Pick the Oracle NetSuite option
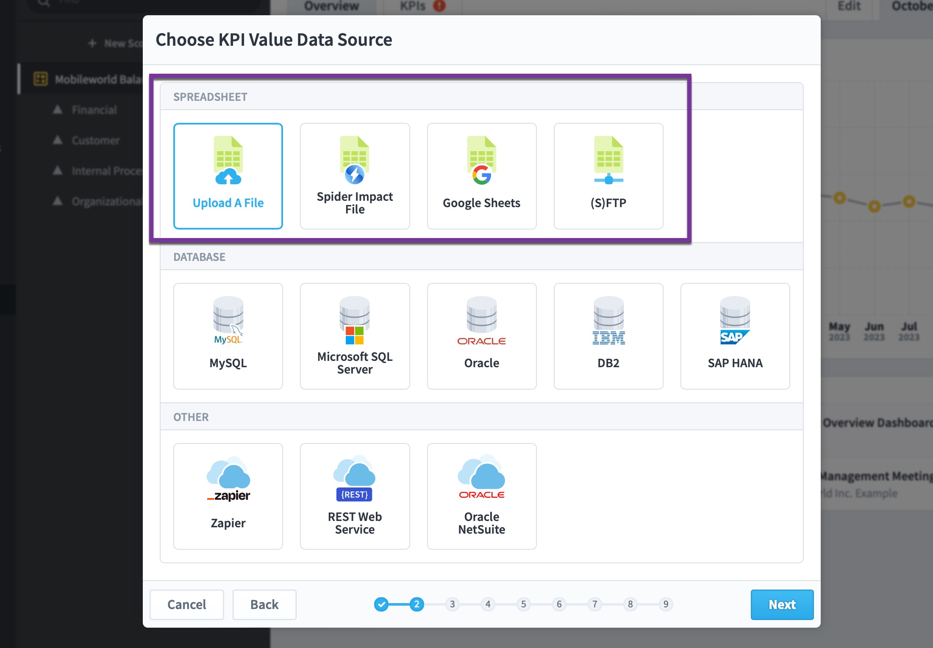Viewport: 933px width, 648px height. click(482, 496)
